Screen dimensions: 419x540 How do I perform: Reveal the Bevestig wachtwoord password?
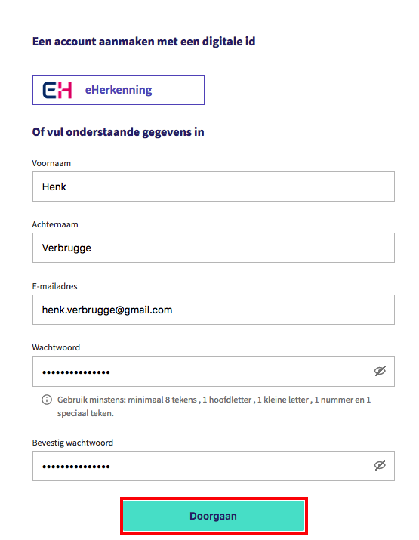point(380,466)
